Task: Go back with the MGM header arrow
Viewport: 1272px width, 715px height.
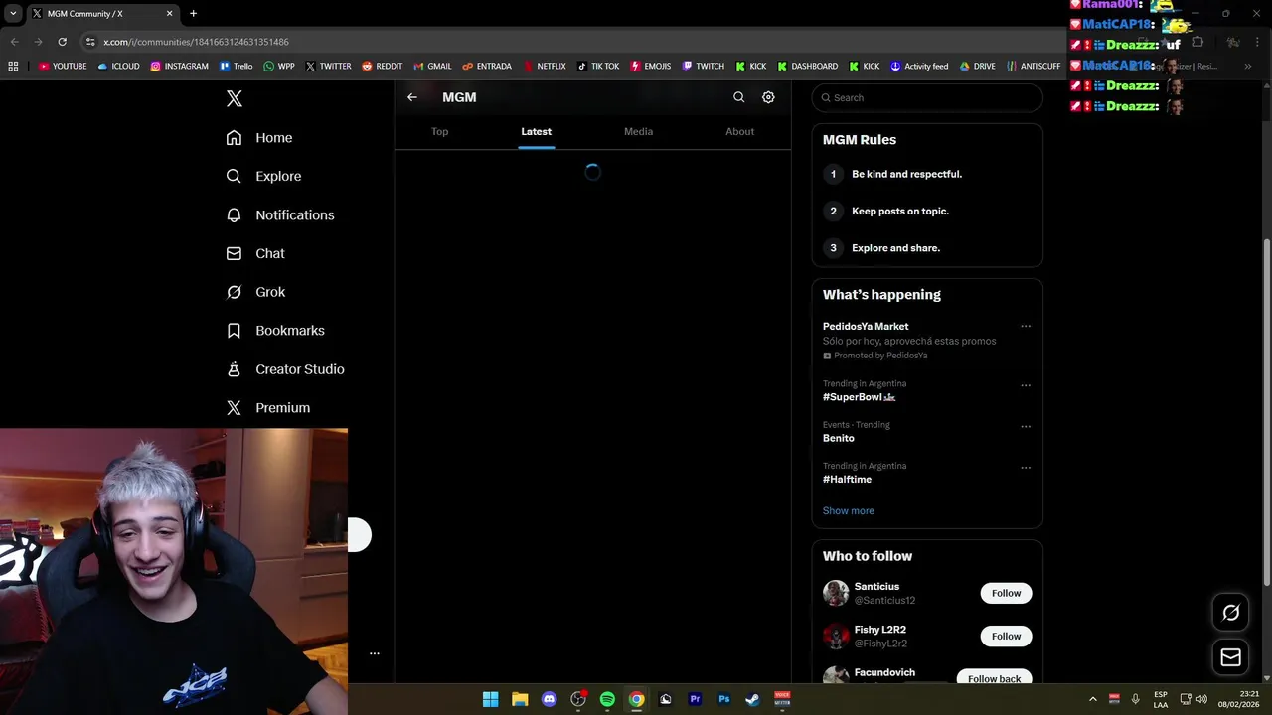Action: tap(412, 97)
